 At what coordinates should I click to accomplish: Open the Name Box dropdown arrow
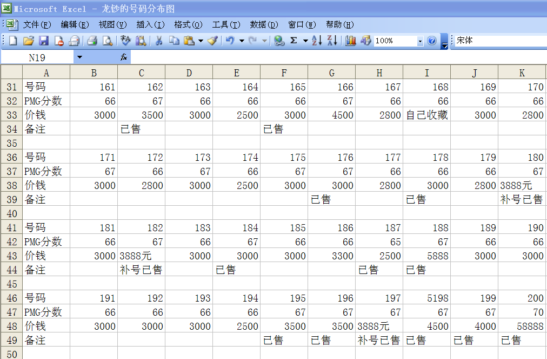click(79, 57)
